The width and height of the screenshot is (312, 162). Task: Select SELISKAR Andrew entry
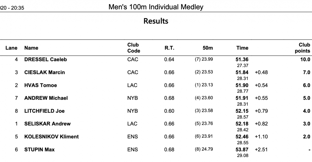click(x=47, y=124)
